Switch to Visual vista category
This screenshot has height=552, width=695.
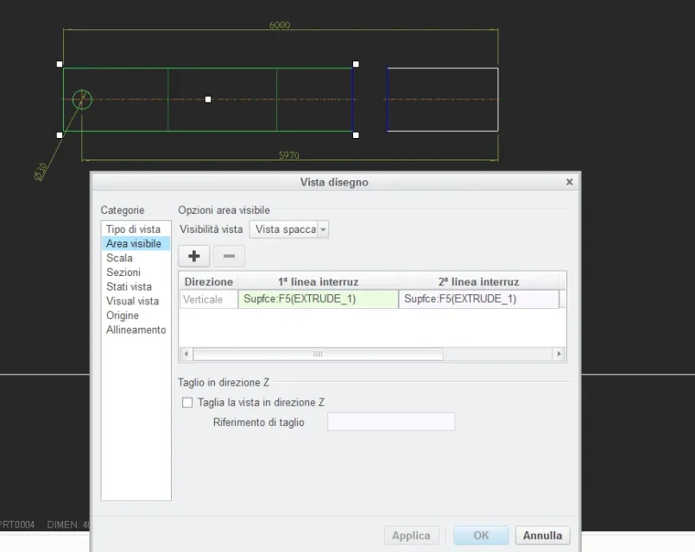(x=132, y=301)
